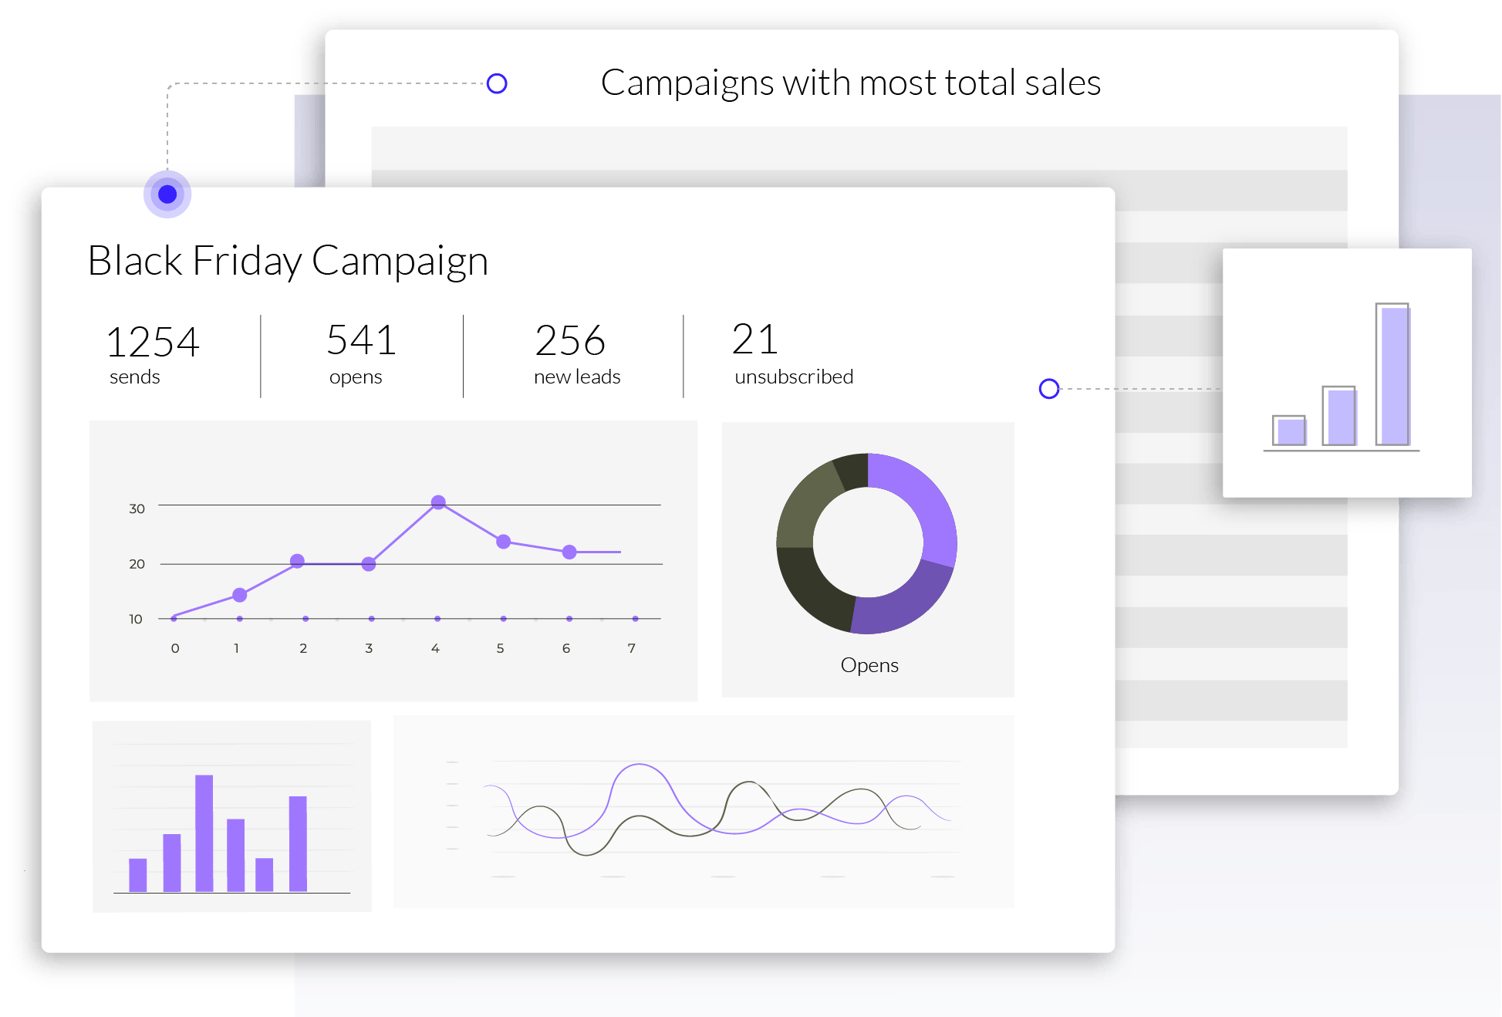The image size is (1502, 1017).
Task: Click the filled blue hotspot marker above the title
Action: coord(167,194)
